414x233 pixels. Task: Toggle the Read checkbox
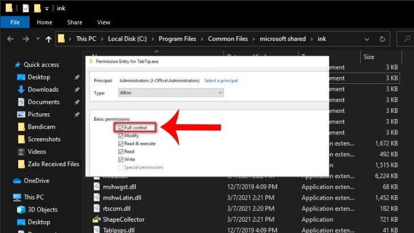coord(121,151)
